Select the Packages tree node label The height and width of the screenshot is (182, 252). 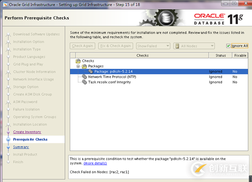pyautogui.click(x=96, y=66)
